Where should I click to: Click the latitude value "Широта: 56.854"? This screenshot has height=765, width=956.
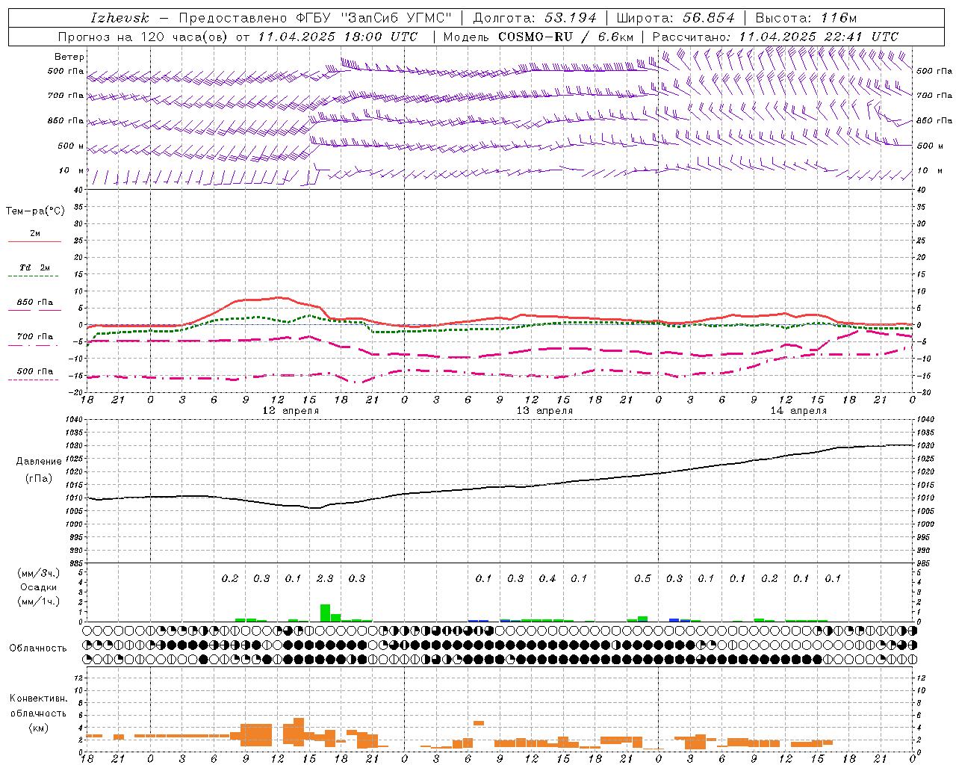point(675,18)
